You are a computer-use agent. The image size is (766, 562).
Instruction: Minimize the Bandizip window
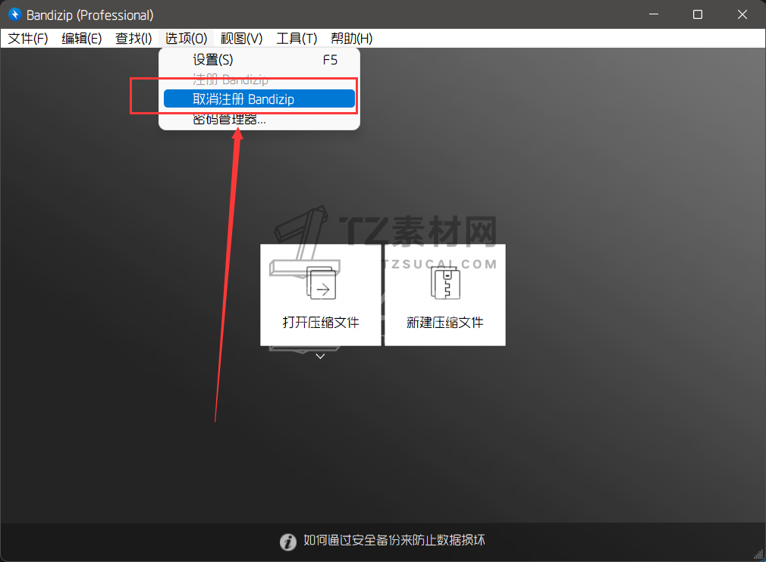[654, 14]
